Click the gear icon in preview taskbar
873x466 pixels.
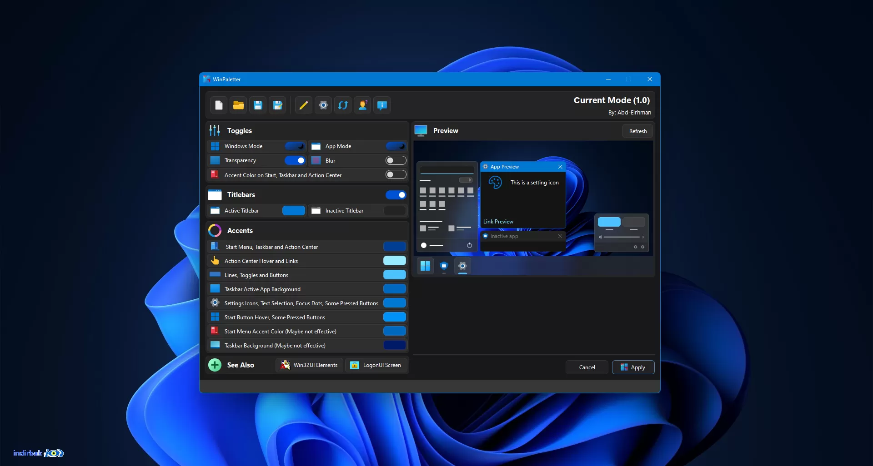tap(462, 266)
